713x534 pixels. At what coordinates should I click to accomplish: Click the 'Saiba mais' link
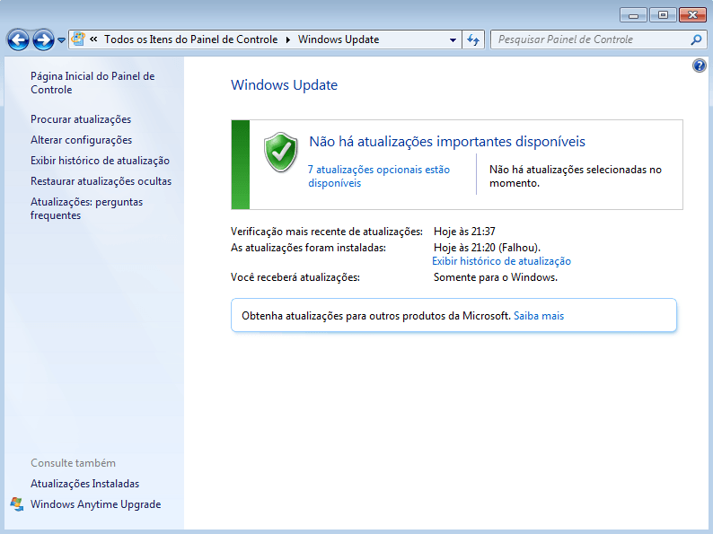539,316
